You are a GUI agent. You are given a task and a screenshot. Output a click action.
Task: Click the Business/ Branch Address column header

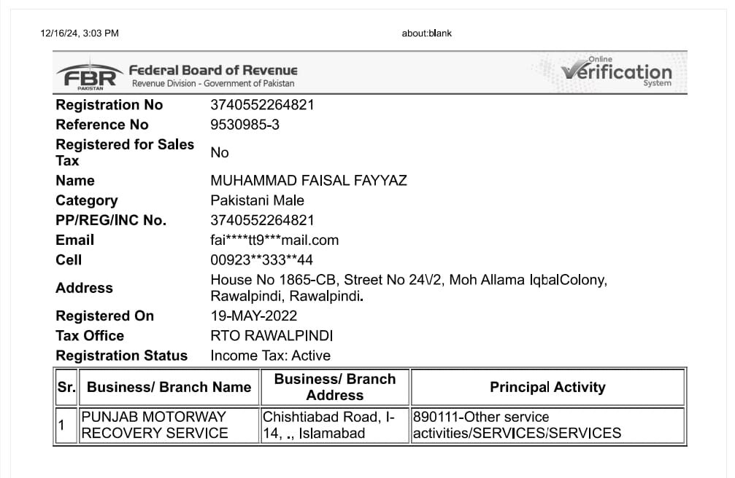pos(335,387)
